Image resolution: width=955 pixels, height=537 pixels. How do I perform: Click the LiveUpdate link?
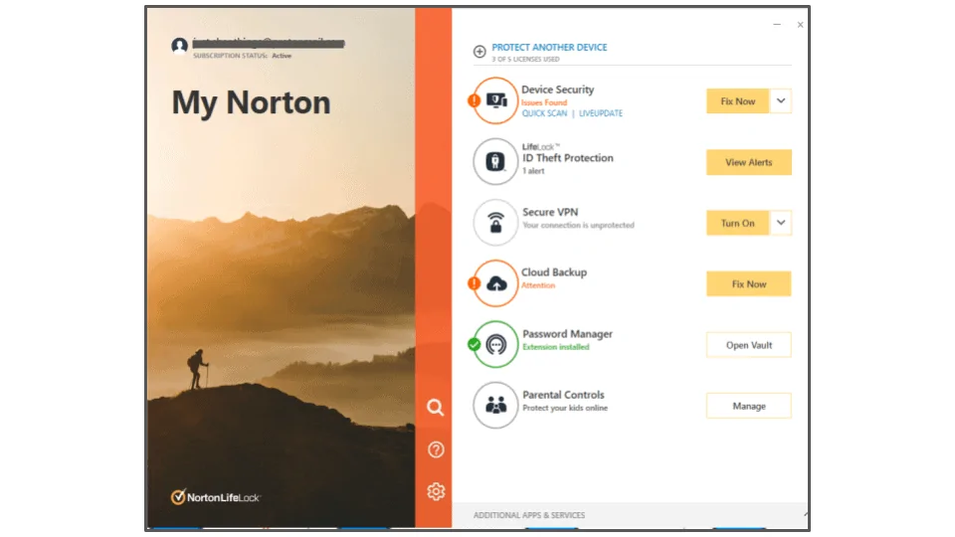[601, 113]
